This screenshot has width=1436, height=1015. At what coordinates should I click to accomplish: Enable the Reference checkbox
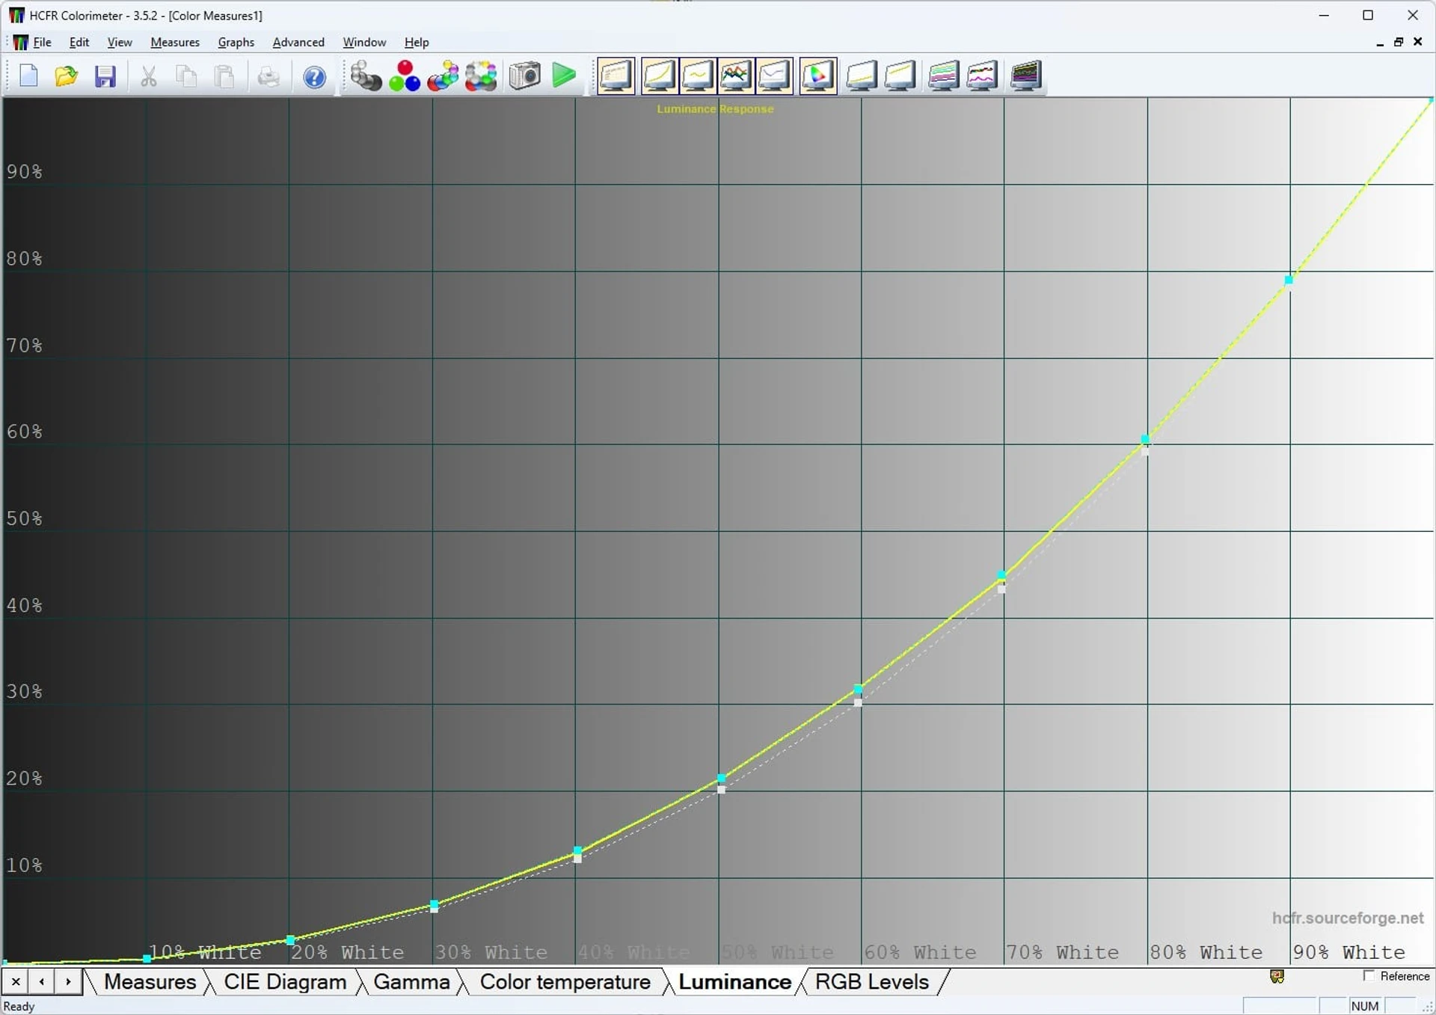1369,976
